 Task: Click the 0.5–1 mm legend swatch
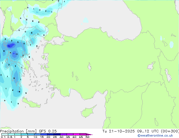click(x=11, y=134)
